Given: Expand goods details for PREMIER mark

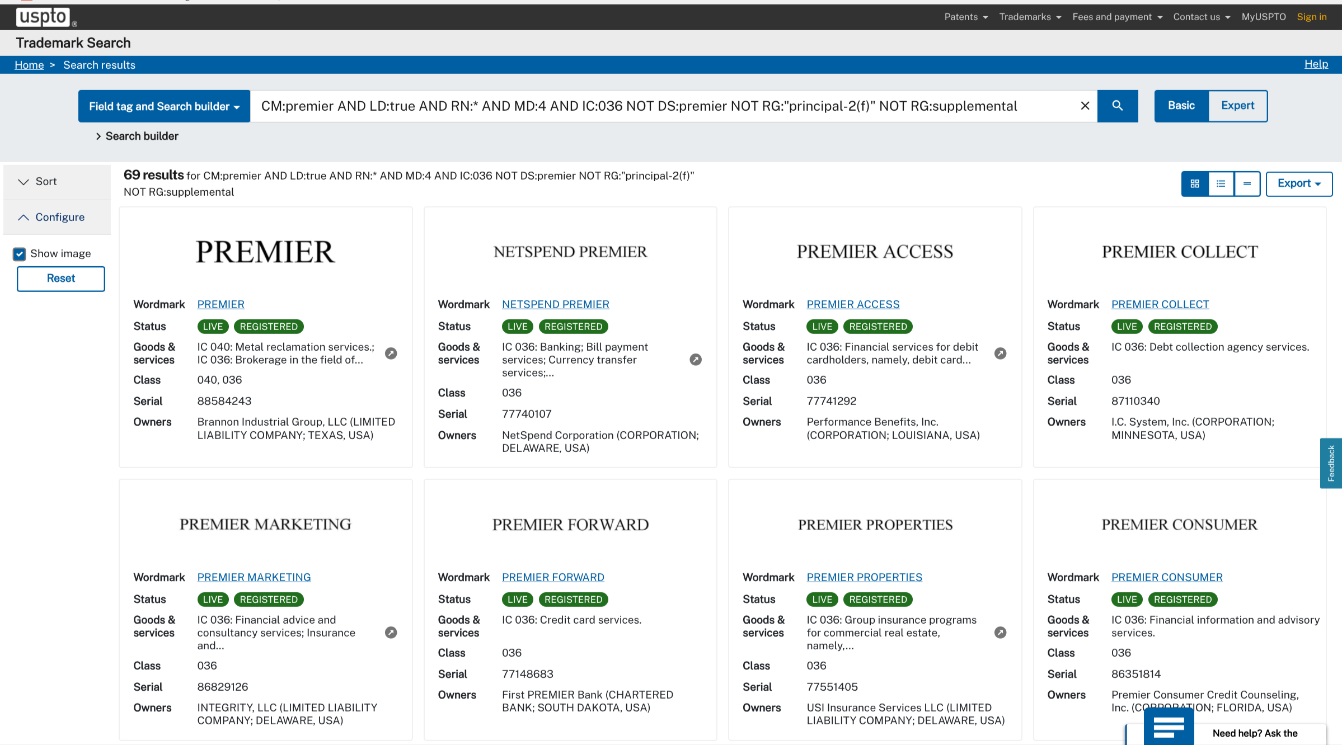Looking at the screenshot, I should 391,353.
